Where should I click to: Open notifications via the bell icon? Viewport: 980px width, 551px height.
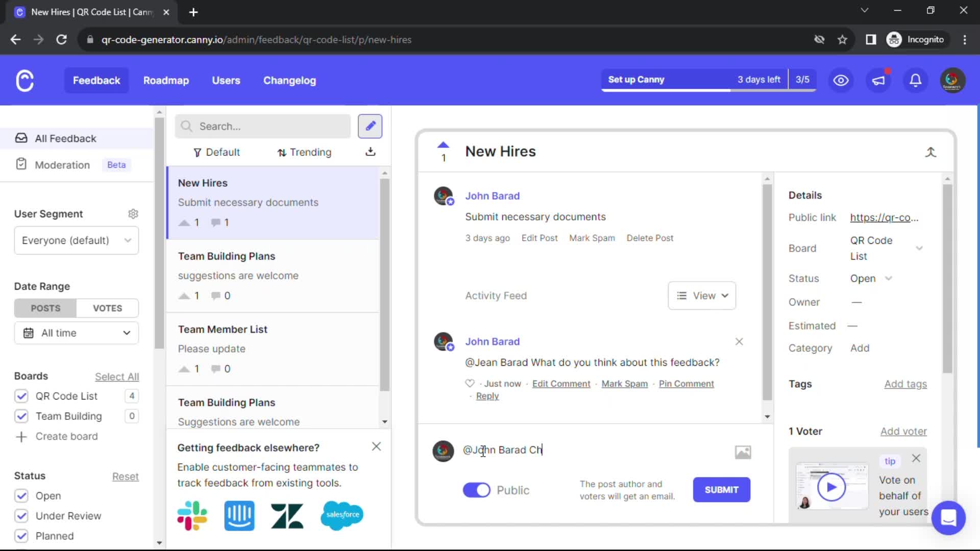pyautogui.click(x=915, y=80)
